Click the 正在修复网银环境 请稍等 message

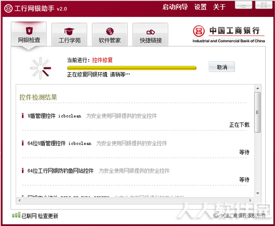[x=99, y=75]
